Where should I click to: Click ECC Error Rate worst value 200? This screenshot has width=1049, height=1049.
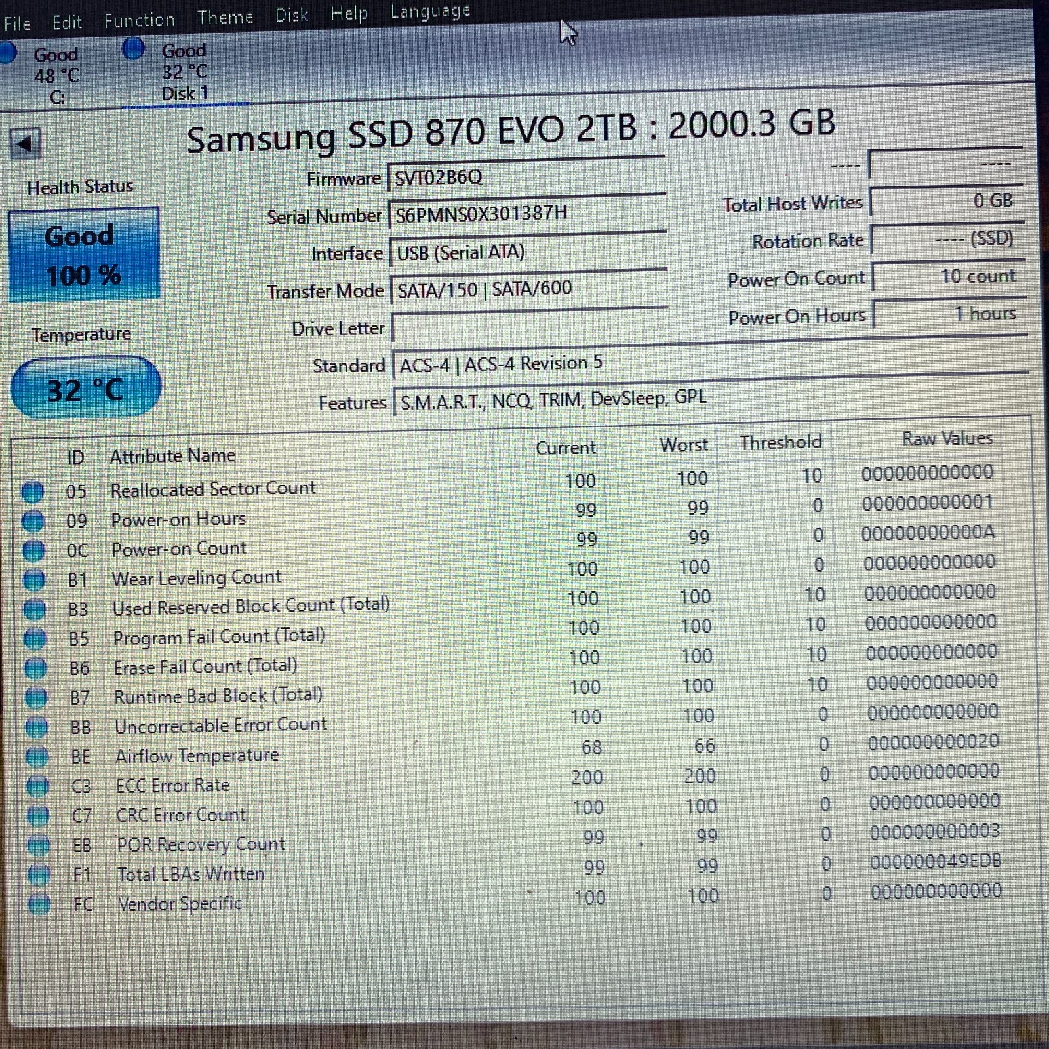coord(700,776)
